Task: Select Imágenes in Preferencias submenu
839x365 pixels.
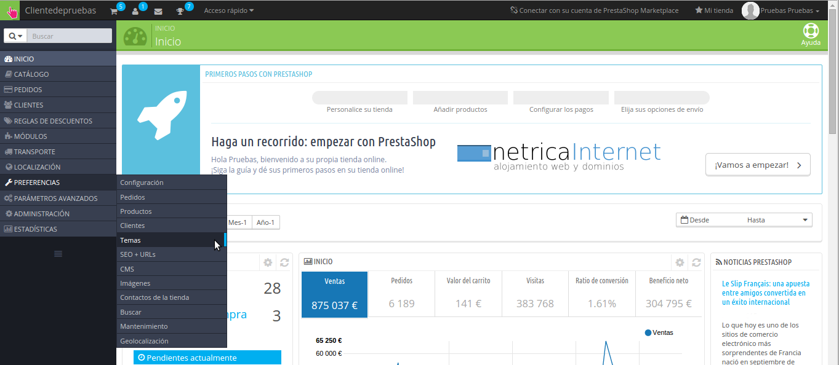Action: [172, 283]
